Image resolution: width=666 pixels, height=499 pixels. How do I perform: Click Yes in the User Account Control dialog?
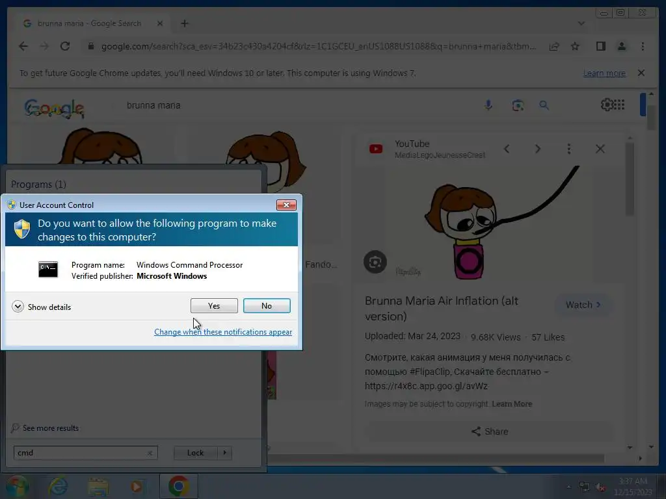pyautogui.click(x=214, y=305)
